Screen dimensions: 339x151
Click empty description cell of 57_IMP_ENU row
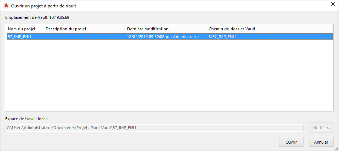(x=84, y=37)
